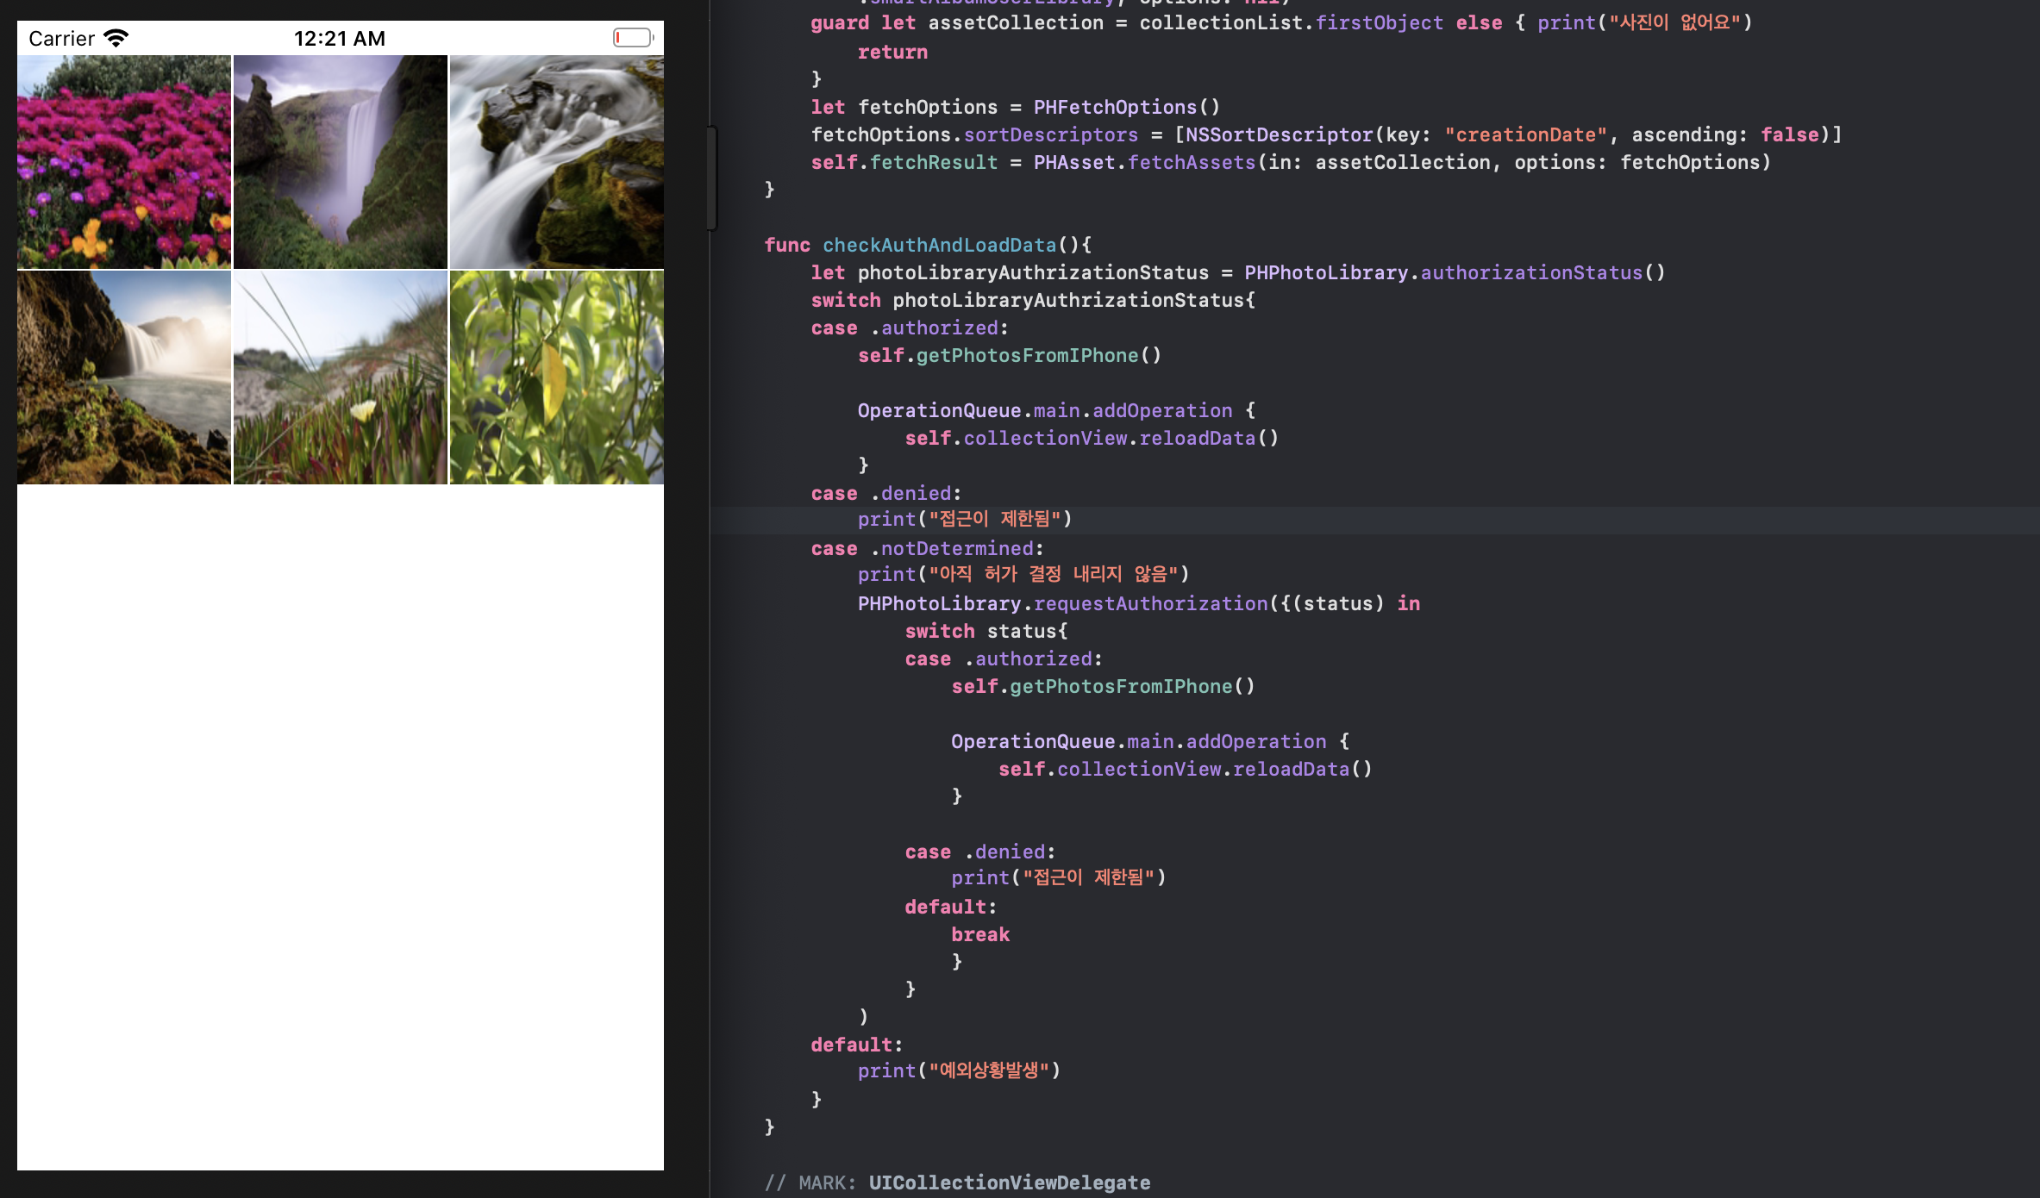Click requestAuthorization in the notDetermined case
The width and height of the screenshot is (2040, 1198).
[x=1151, y=603]
